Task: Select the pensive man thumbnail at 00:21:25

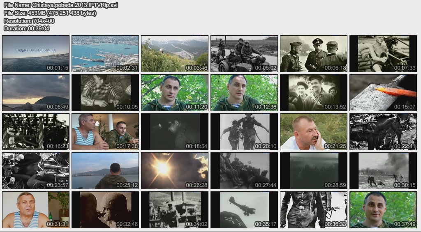Action: pyautogui.click(x=314, y=132)
